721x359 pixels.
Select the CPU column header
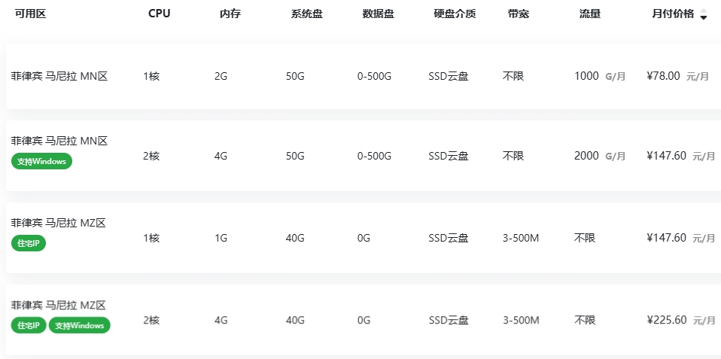point(159,14)
